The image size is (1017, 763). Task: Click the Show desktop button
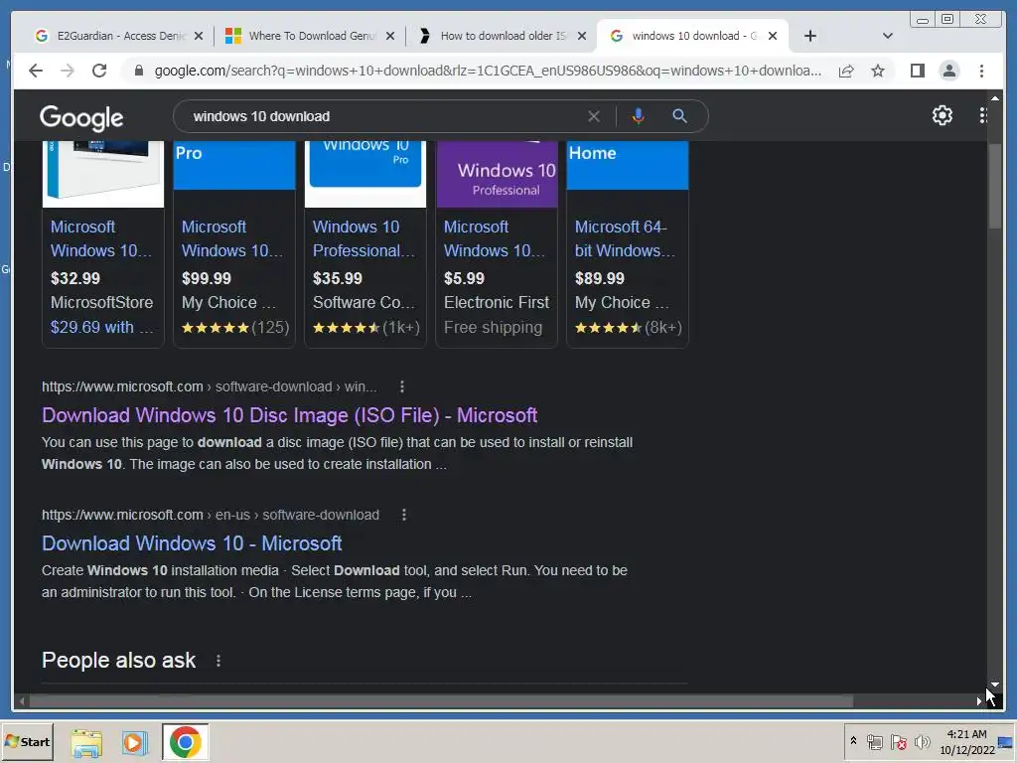[1007, 742]
